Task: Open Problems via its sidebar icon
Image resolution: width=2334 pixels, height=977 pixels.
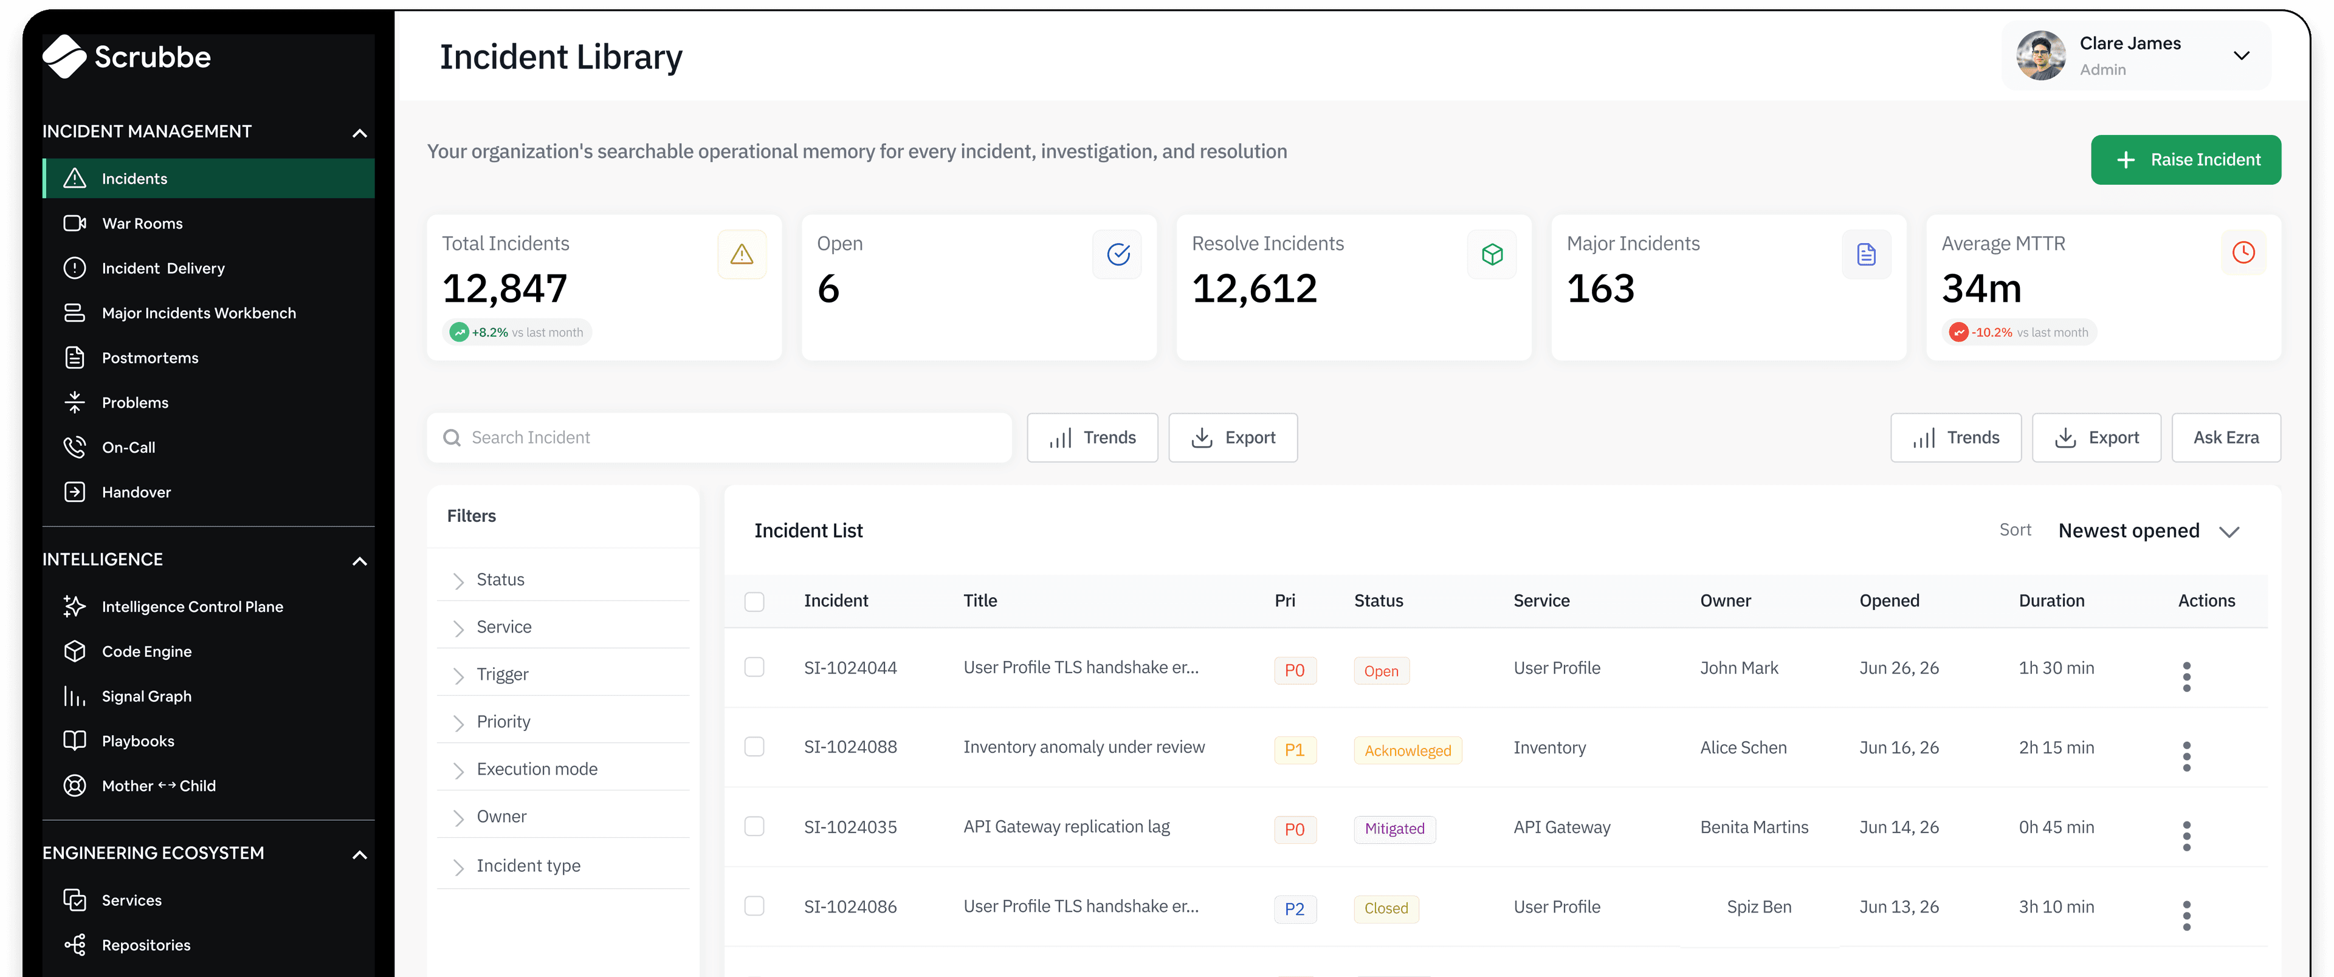Action: 75,402
